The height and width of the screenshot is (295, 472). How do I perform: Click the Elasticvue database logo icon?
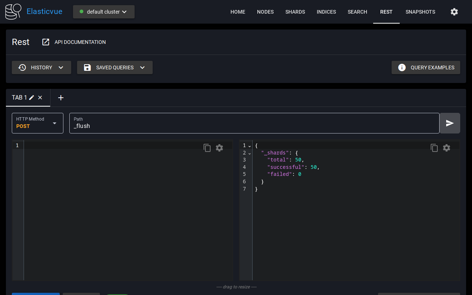pyautogui.click(x=13, y=12)
